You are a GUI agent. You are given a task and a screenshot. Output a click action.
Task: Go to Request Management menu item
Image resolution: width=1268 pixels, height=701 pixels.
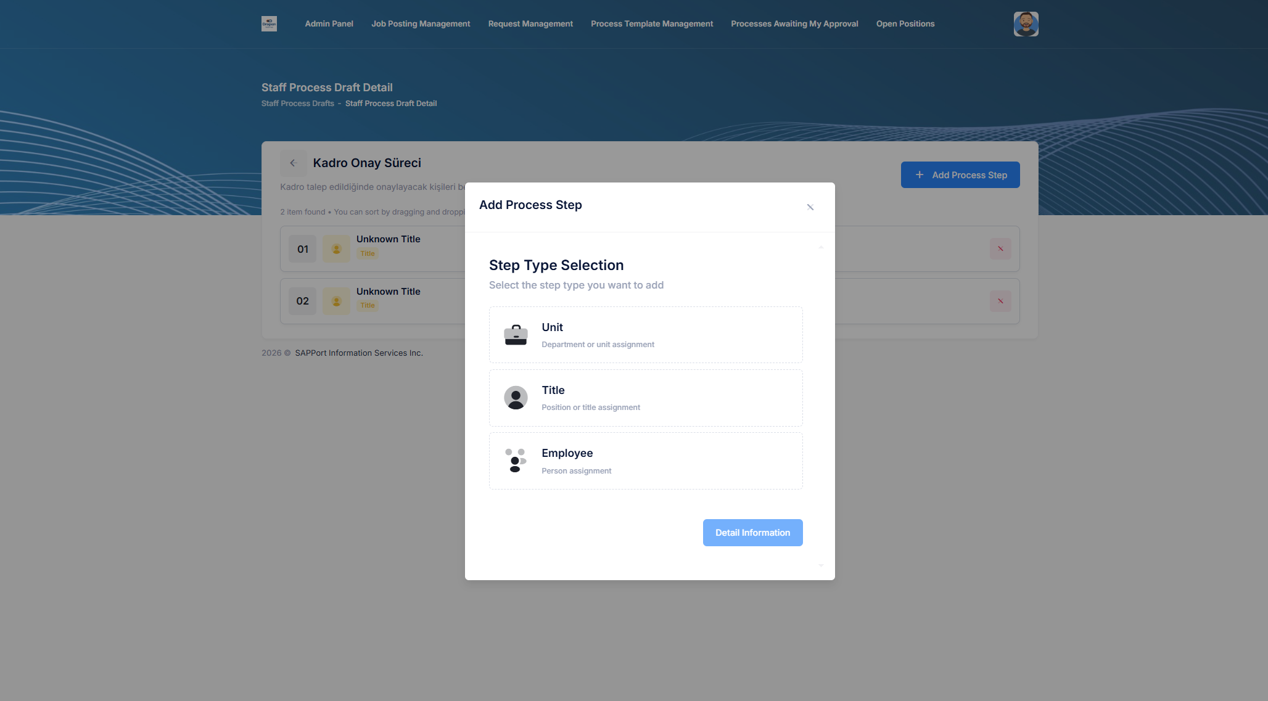pos(530,24)
